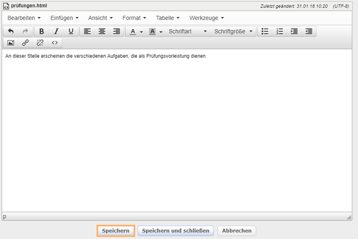
Task: Create a numbered list
Action: coord(279,31)
